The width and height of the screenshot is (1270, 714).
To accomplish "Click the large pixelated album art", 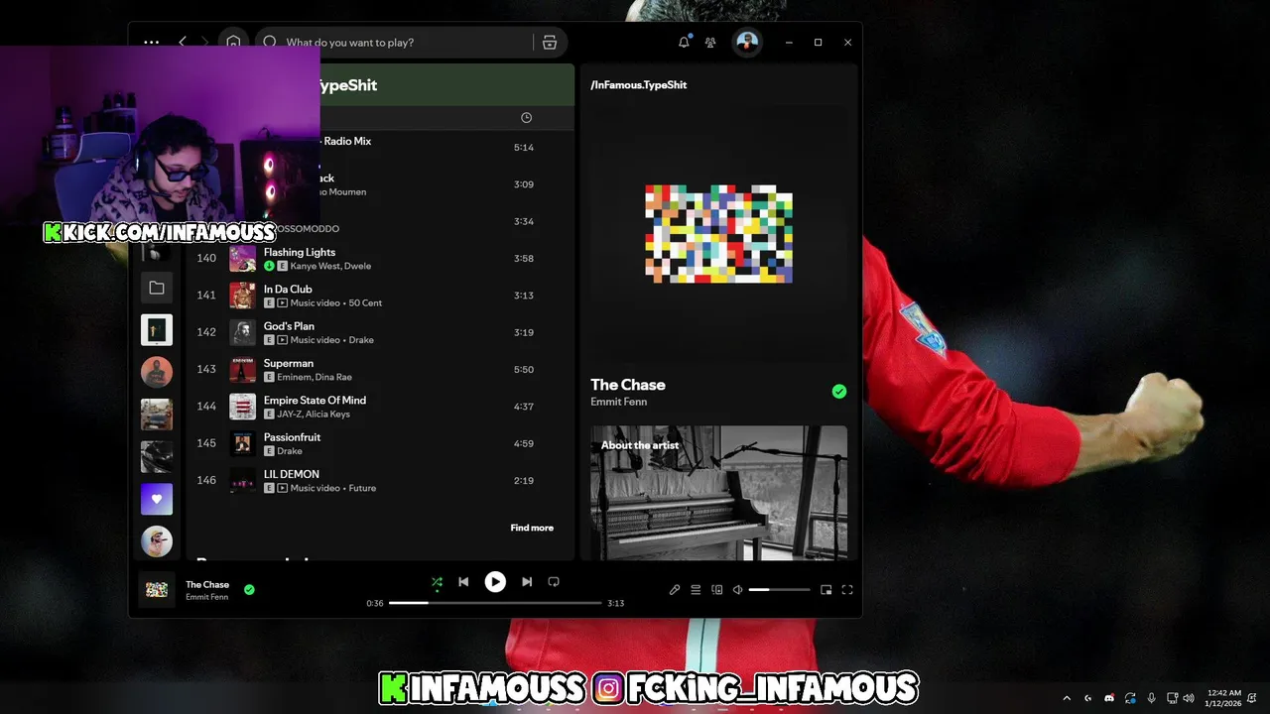I will click(718, 233).
